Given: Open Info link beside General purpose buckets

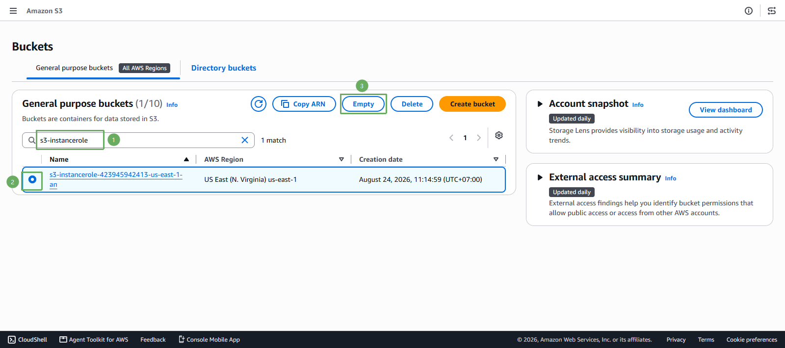Looking at the screenshot, I should coord(172,105).
